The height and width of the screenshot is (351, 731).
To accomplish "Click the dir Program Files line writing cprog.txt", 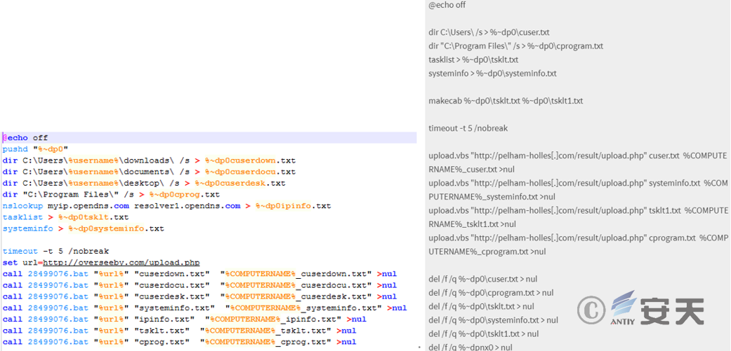I will 111,194.
